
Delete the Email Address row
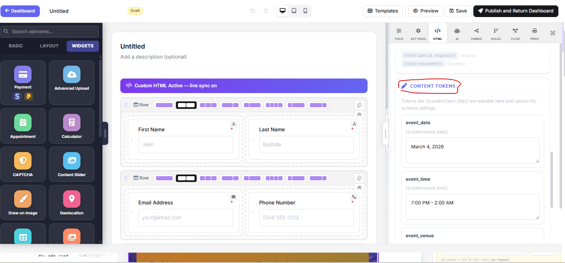tap(359, 187)
